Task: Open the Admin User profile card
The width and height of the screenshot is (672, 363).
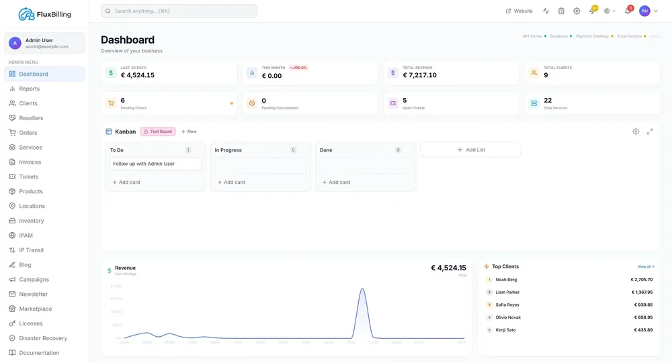Action: pos(44,43)
